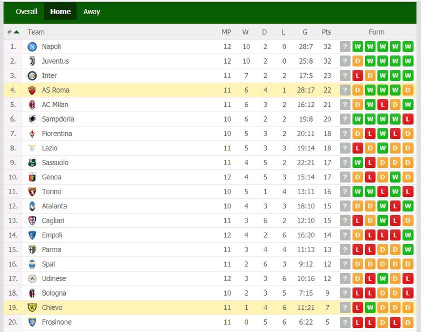
Task: Click Inter's red L form badge
Action: pyautogui.click(x=357, y=76)
